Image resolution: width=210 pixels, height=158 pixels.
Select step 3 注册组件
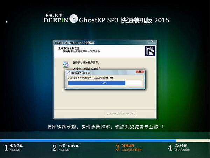129,147
